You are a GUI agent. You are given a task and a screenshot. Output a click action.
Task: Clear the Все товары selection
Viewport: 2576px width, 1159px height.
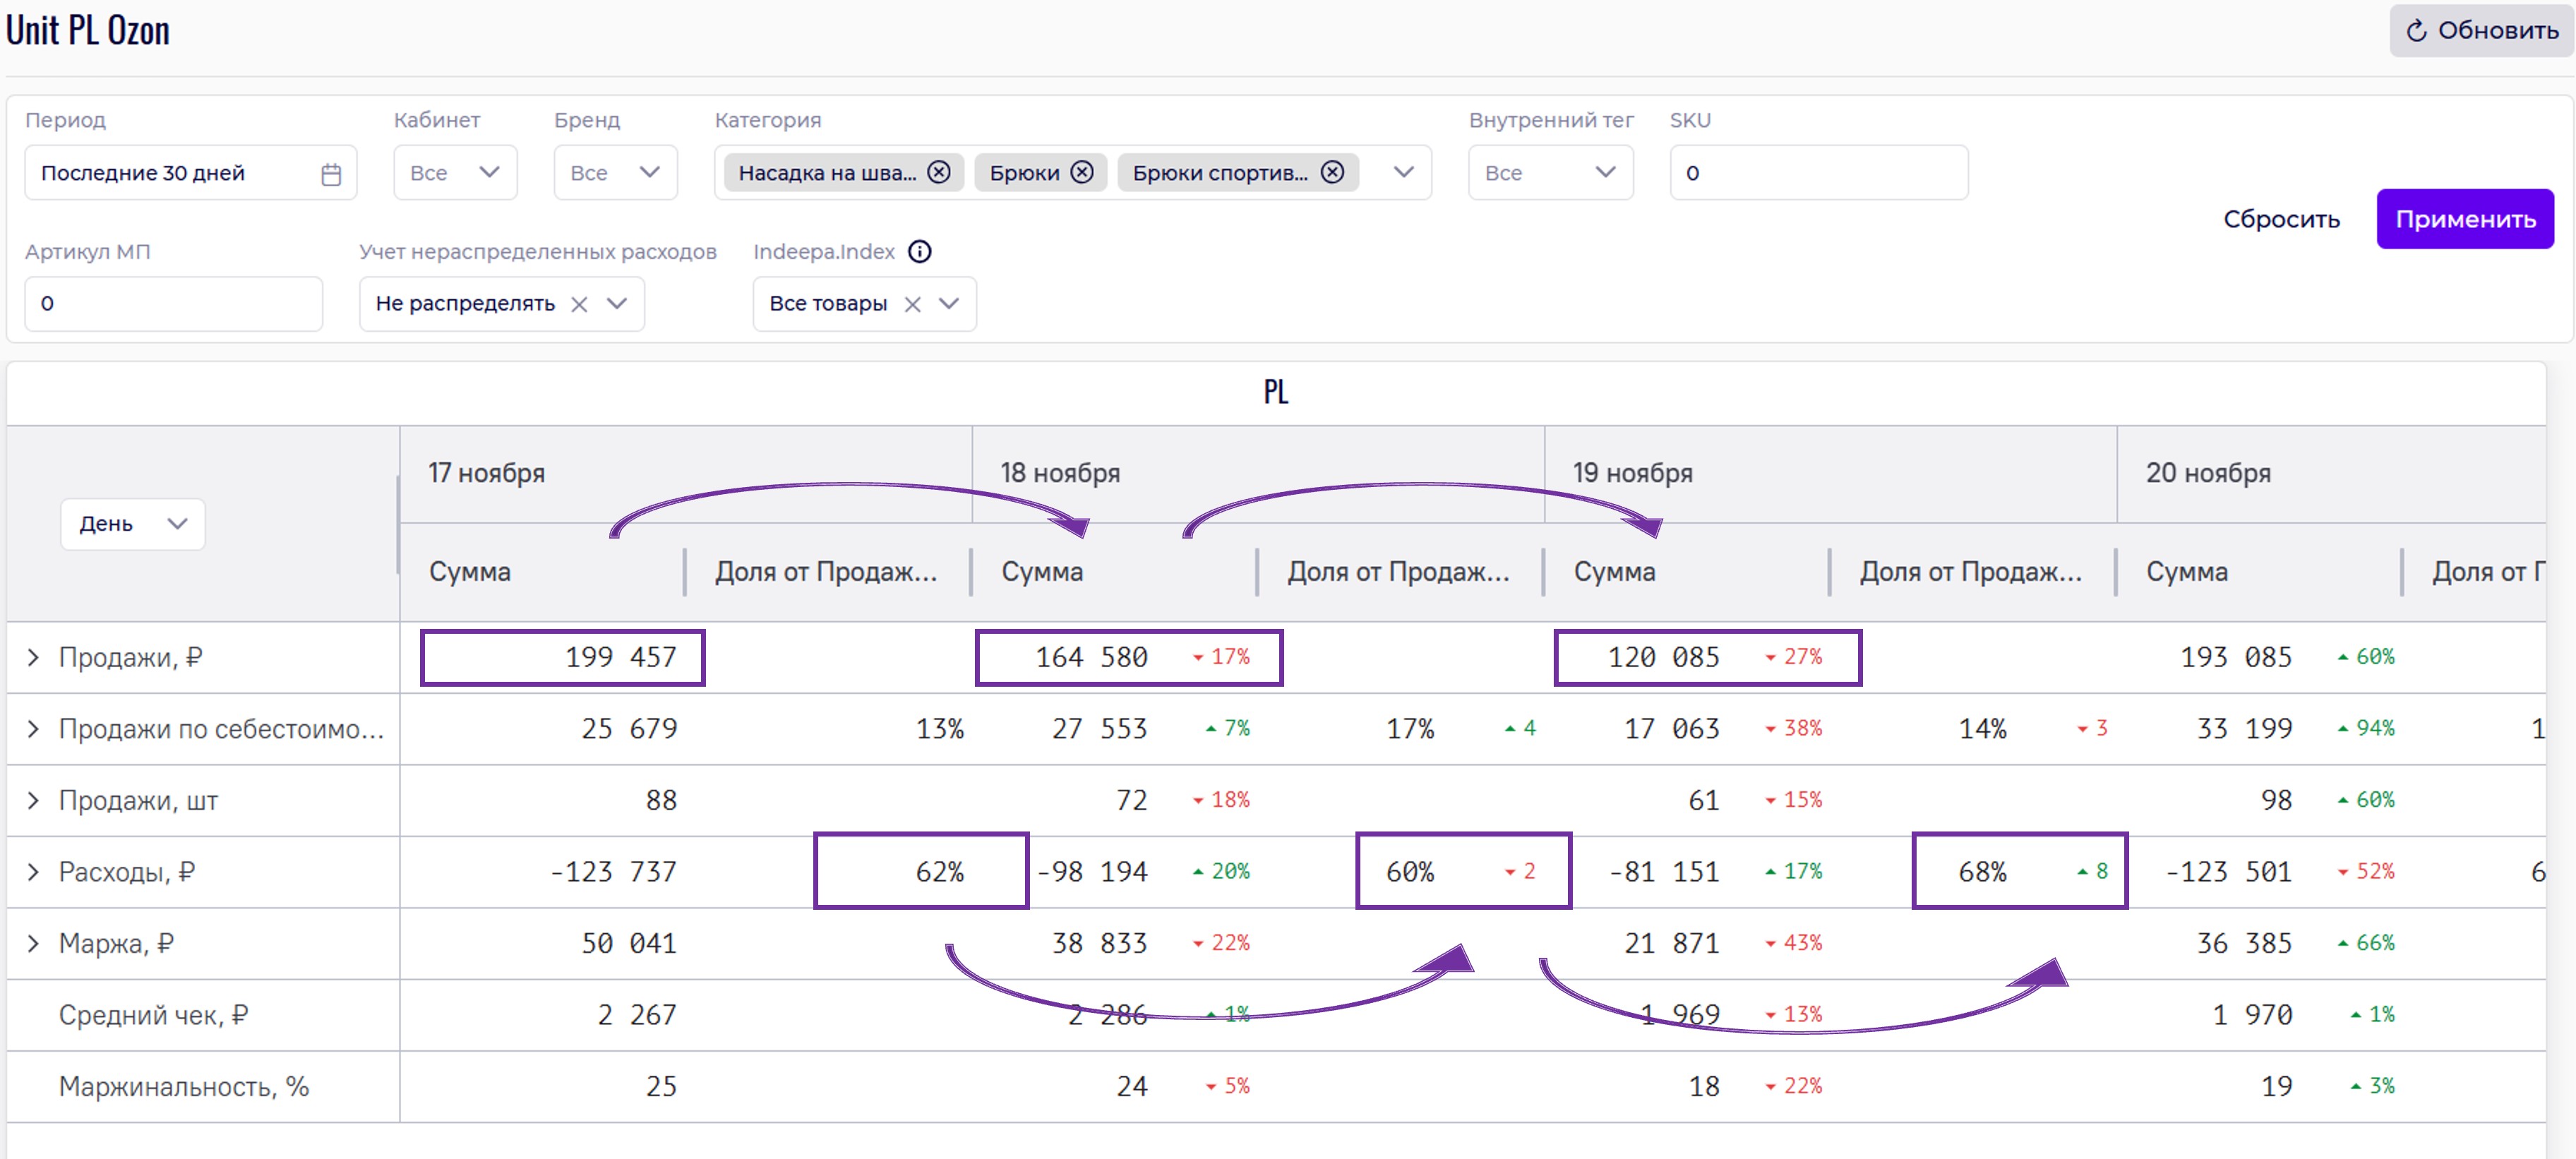point(912,304)
